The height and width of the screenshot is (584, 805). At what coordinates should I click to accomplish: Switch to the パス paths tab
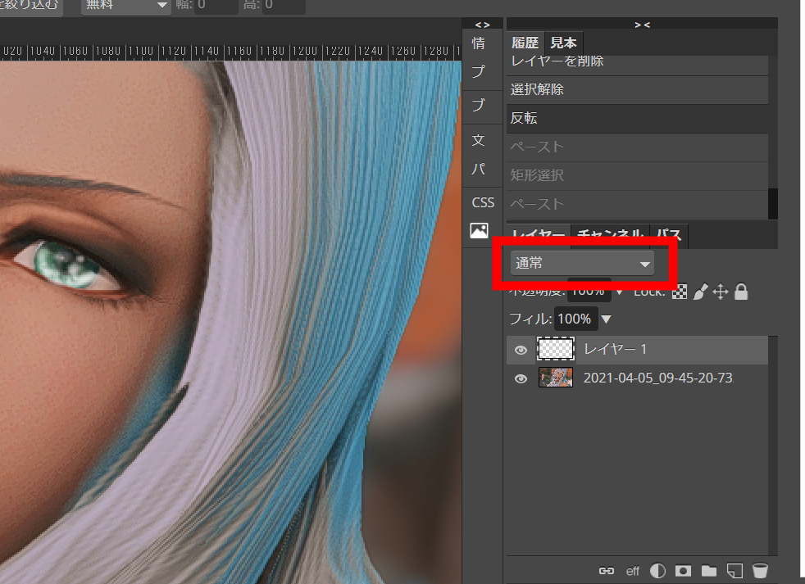click(x=669, y=235)
